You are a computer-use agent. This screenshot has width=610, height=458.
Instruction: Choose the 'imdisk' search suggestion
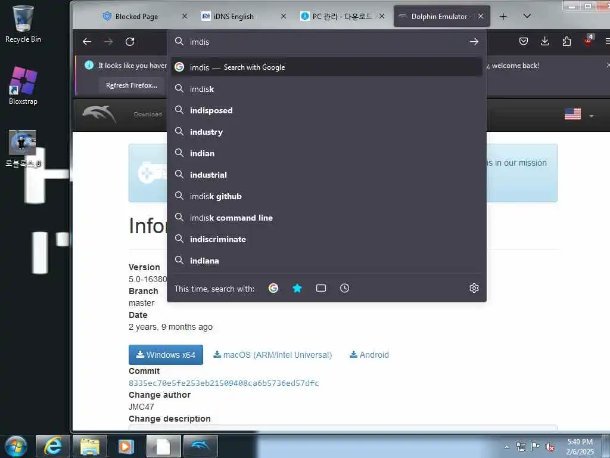(x=326, y=89)
